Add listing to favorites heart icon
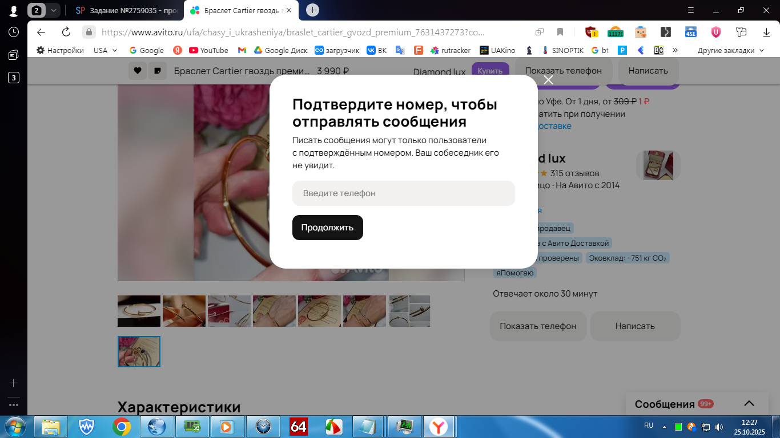 137,71
